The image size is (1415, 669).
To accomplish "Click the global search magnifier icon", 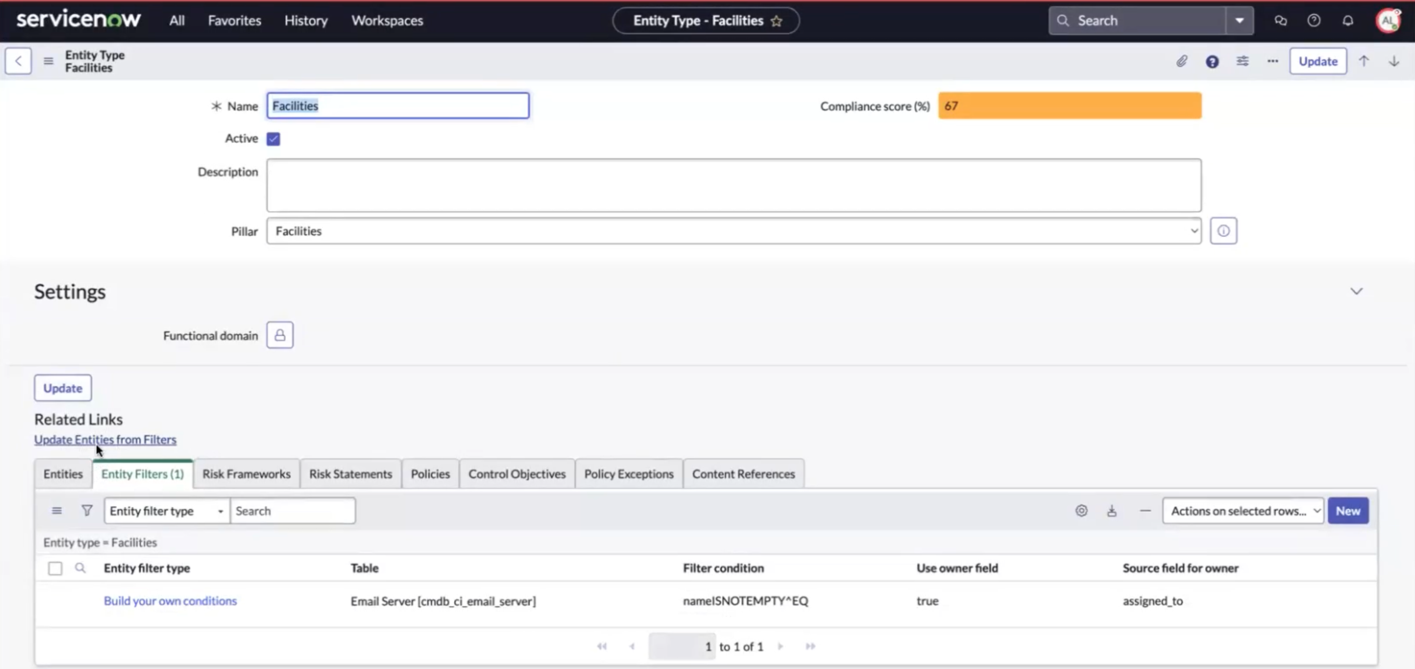I will 1063,21.
